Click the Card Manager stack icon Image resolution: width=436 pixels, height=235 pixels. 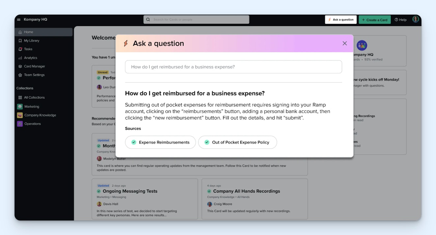click(20, 66)
